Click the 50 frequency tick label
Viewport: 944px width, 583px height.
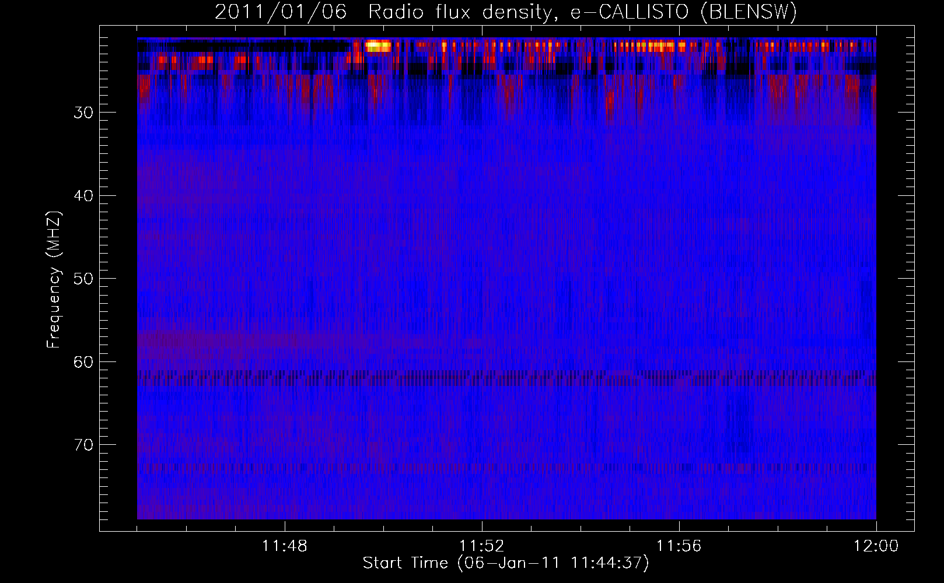click(x=83, y=279)
